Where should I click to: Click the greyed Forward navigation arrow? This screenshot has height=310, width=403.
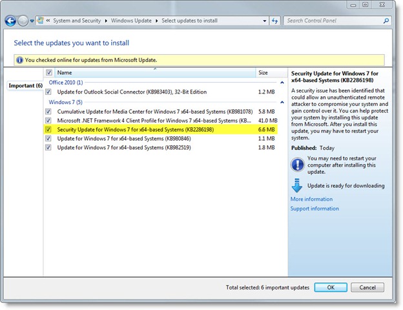(23, 21)
